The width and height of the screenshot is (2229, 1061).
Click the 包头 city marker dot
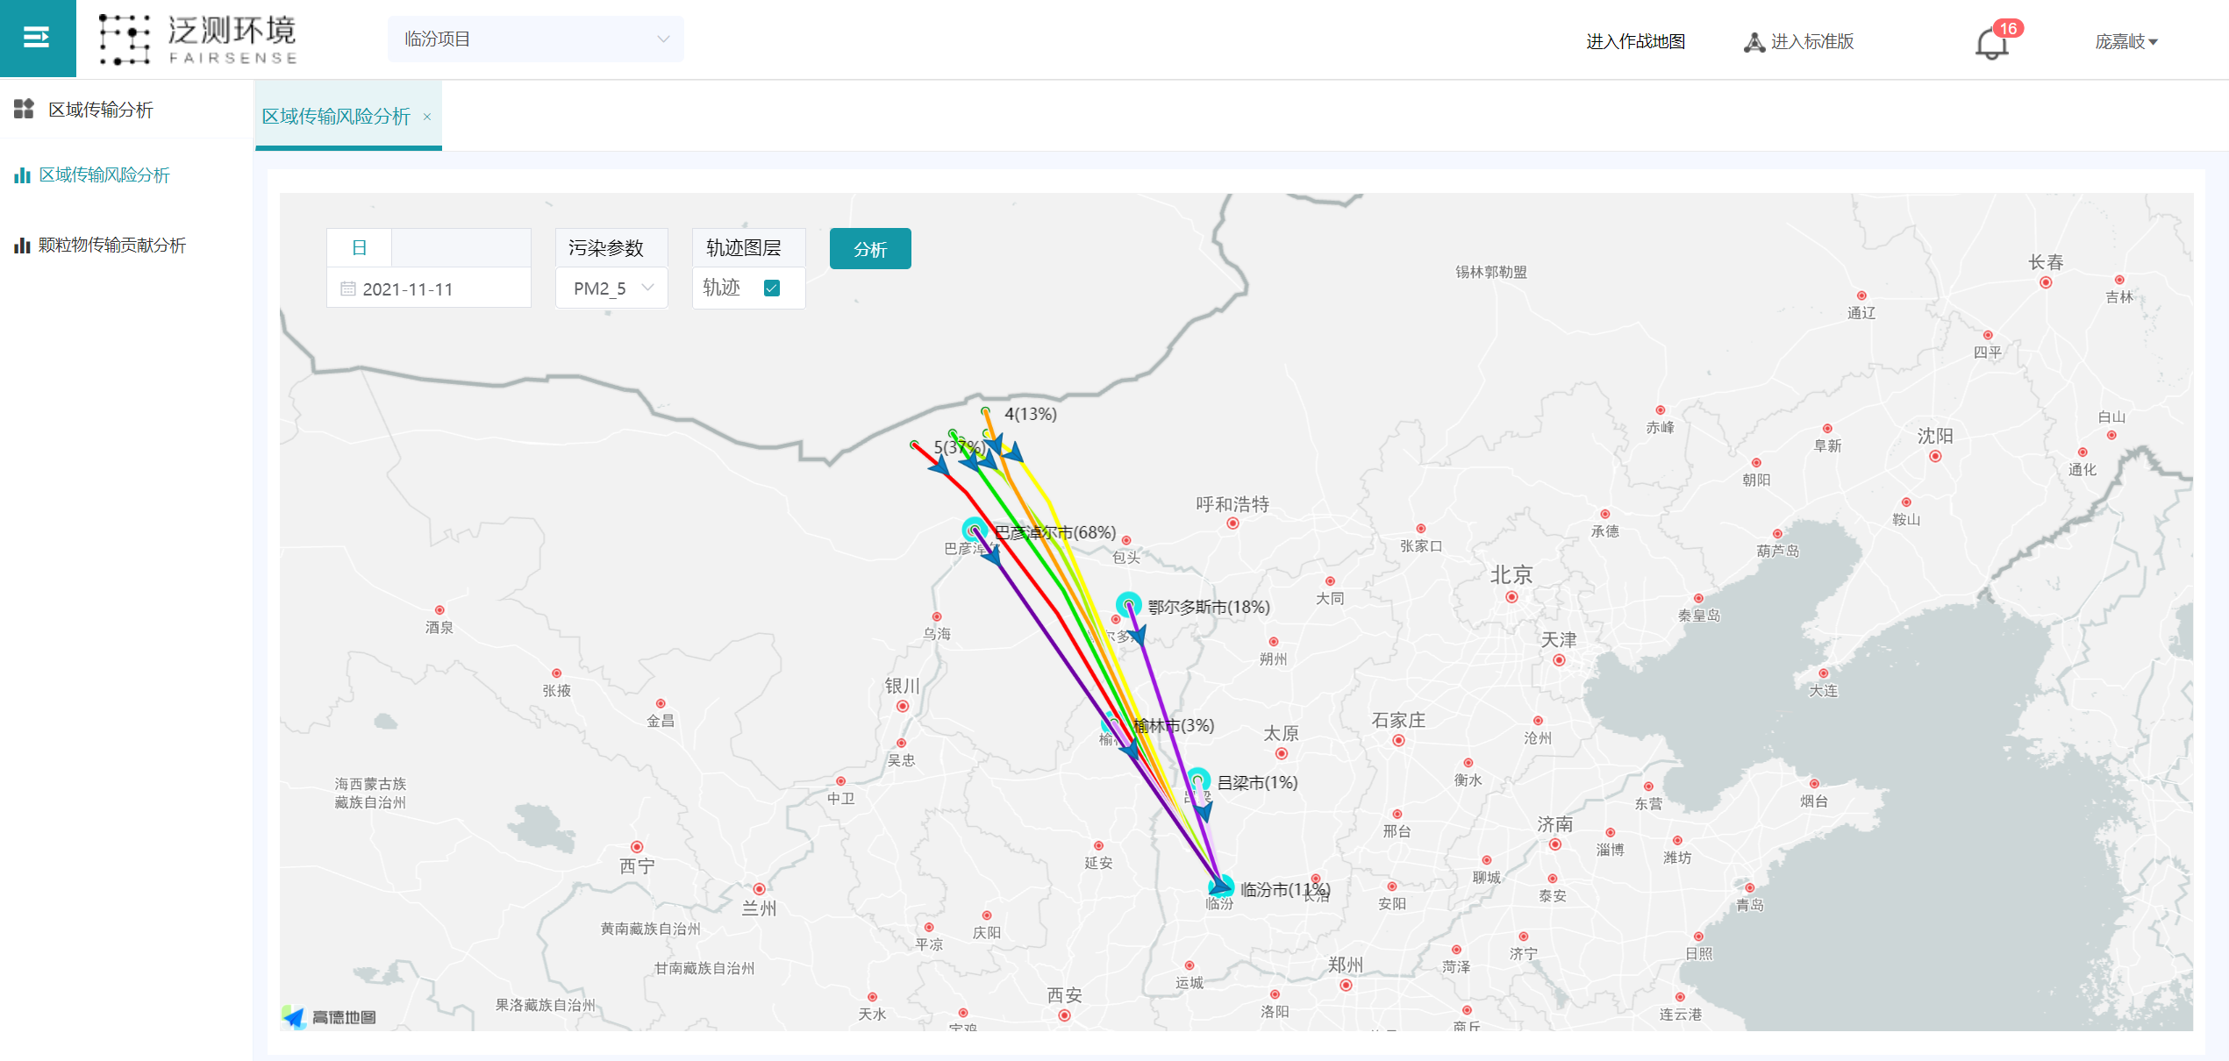(x=1126, y=540)
